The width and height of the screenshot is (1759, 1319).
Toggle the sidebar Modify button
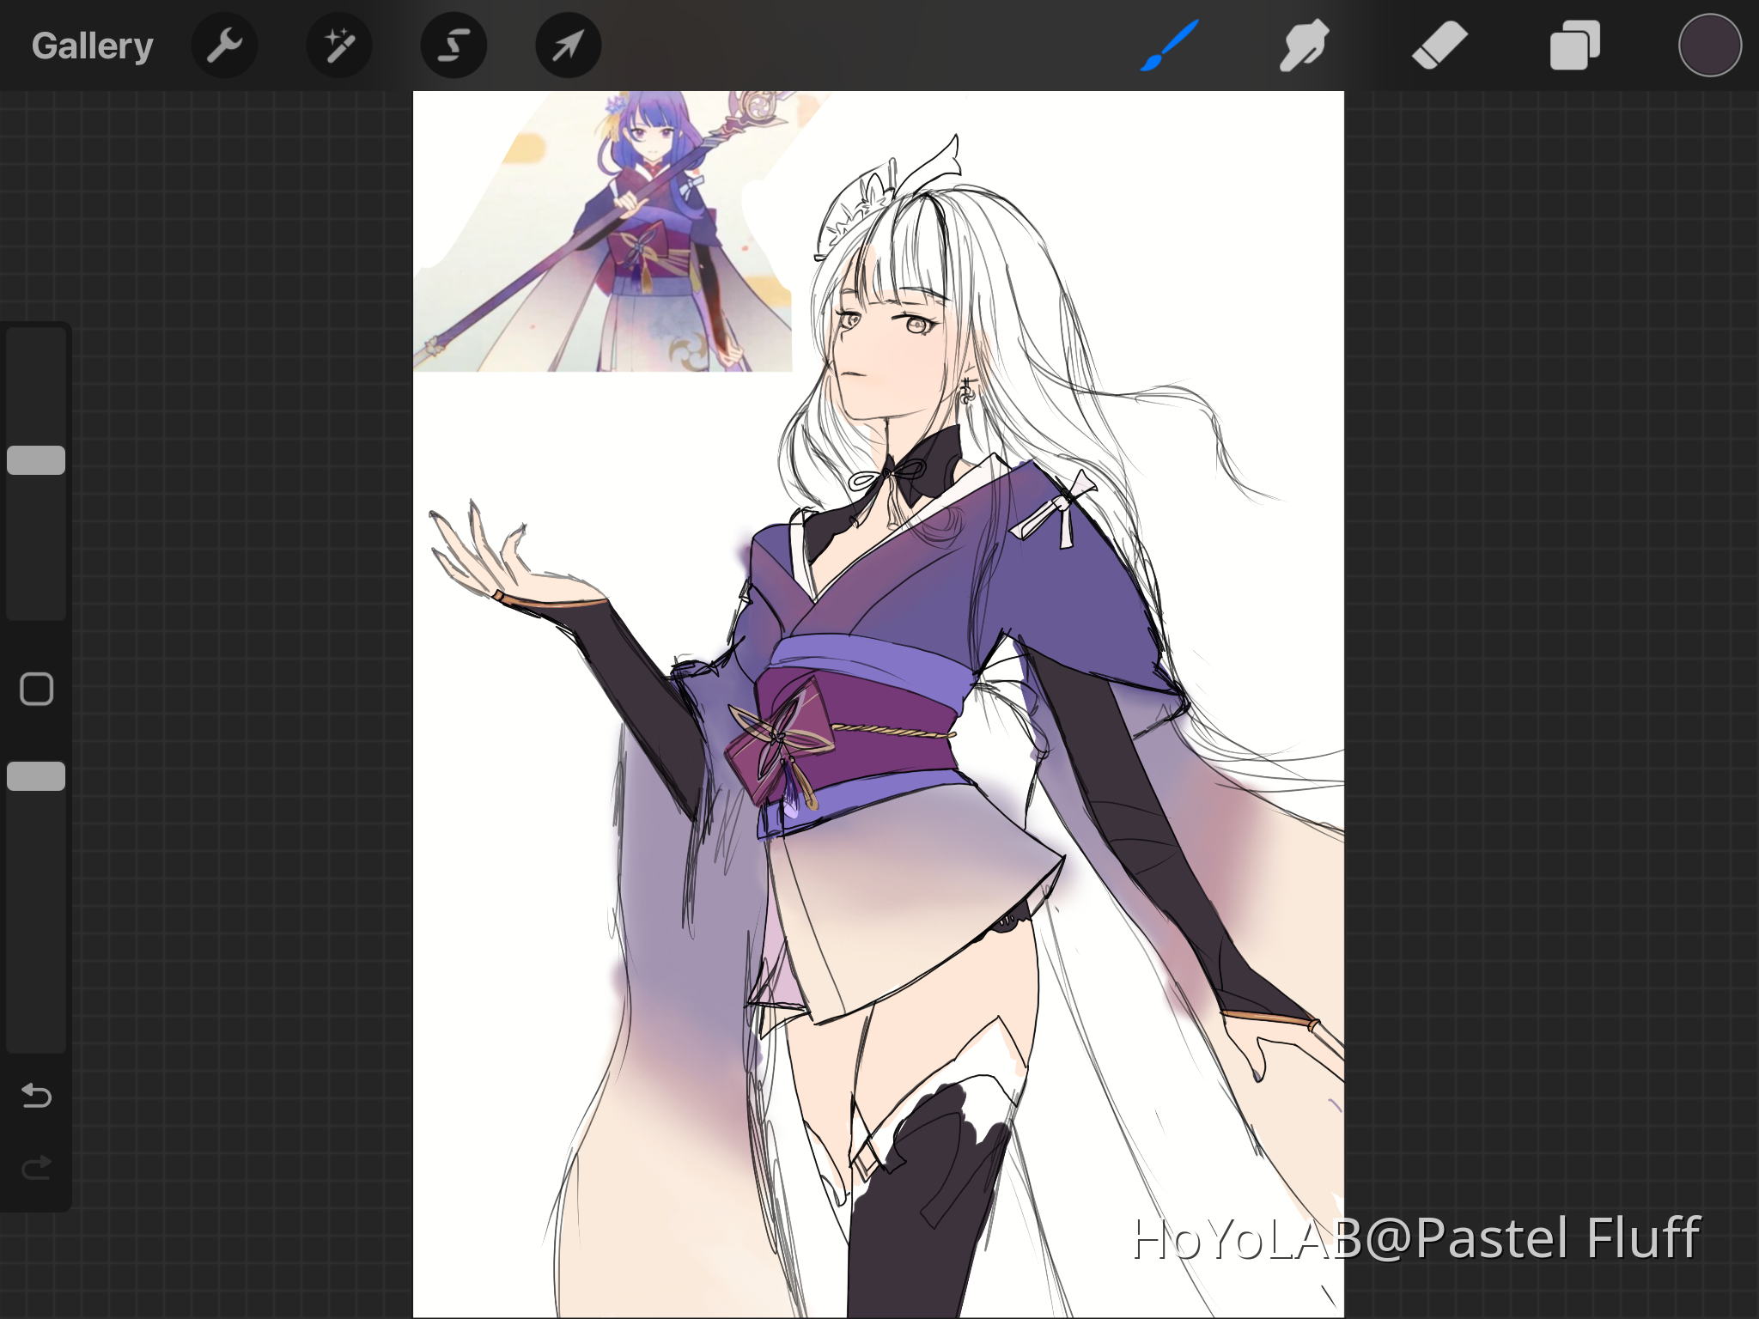36,689
